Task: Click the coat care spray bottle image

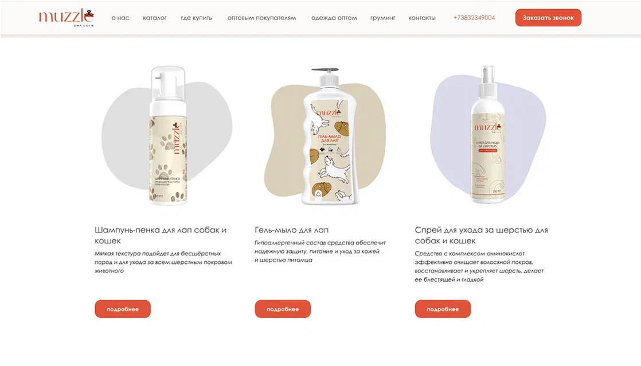Action: [x=488, y=134]
